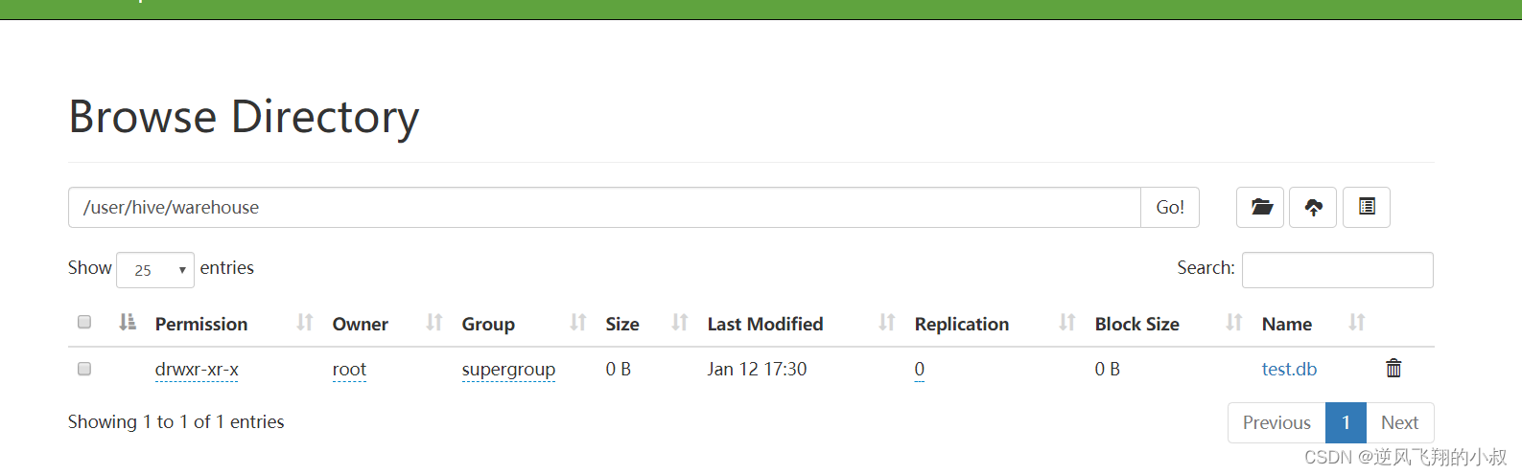The image size is (1522, 475).
Task: Click the Search input field
Action: [x=1338, y=270]
